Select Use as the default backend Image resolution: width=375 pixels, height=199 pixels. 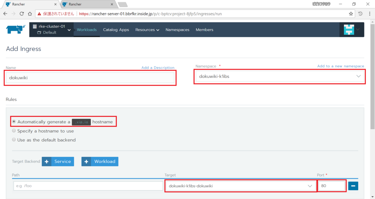click(x=14, y=139)
